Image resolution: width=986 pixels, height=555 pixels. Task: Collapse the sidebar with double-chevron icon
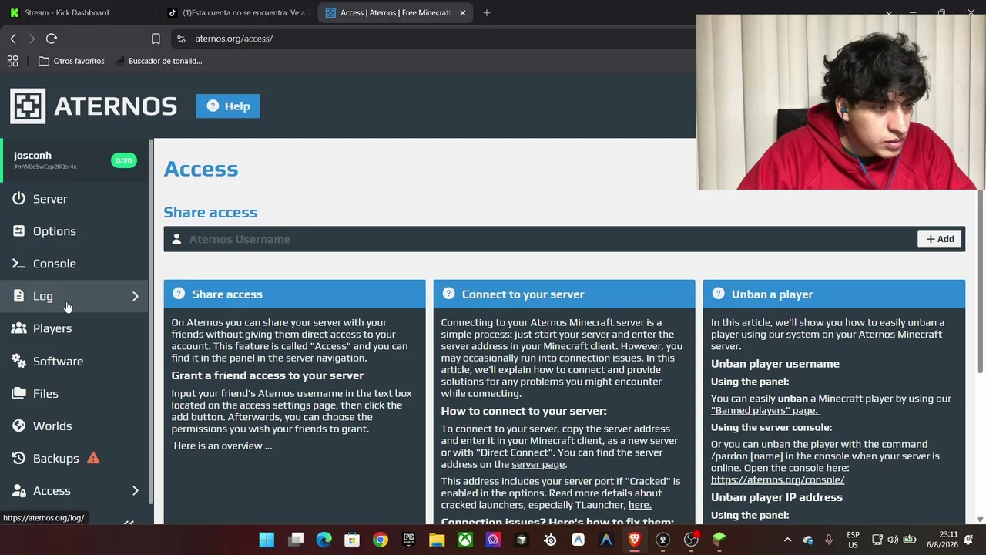tap(129, 523)
